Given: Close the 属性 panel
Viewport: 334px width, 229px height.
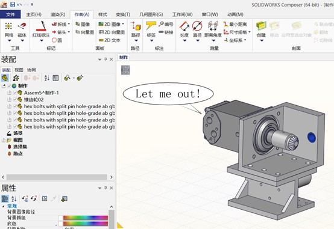Looking at the screenshot, I should pos(111,188).
